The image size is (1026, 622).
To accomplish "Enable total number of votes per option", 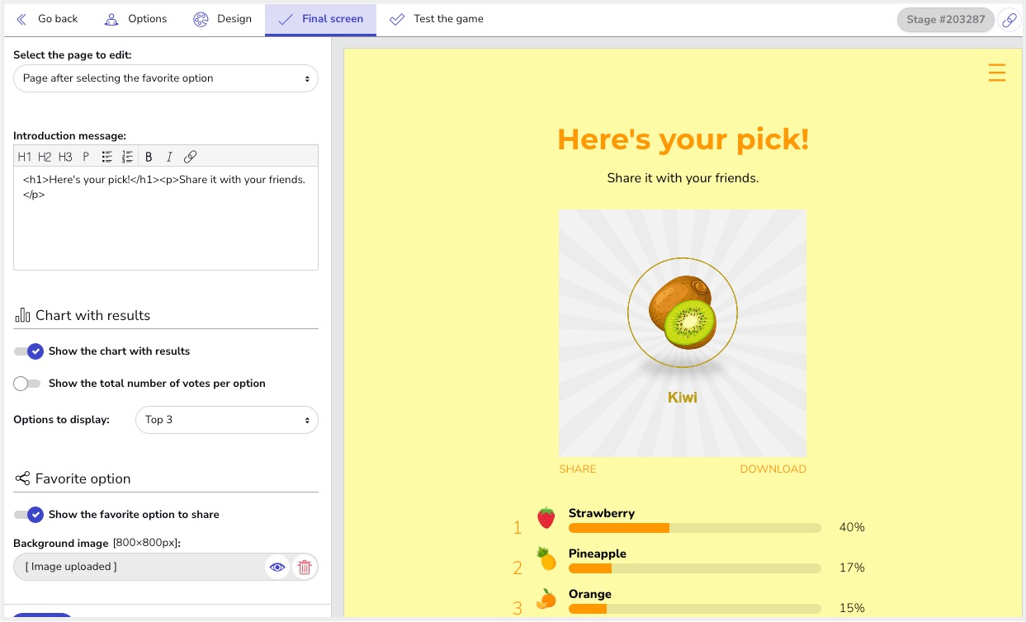I will 27,384.
